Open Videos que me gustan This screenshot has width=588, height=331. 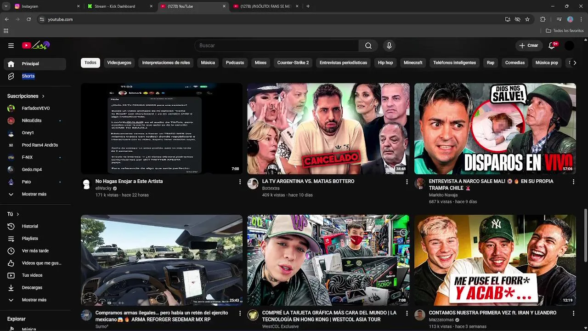(35, 263)
